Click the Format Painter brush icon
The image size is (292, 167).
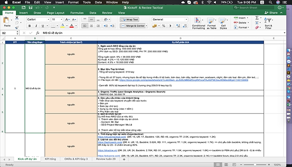[x=17, y=27]
